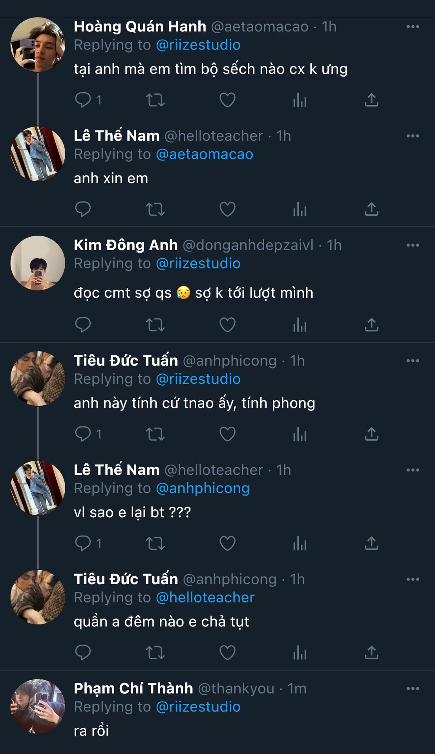435x754 pixels.
Task: Open the @riizestudio mention in Kim Đông Anh's reply
Action: tap(198, 264)
